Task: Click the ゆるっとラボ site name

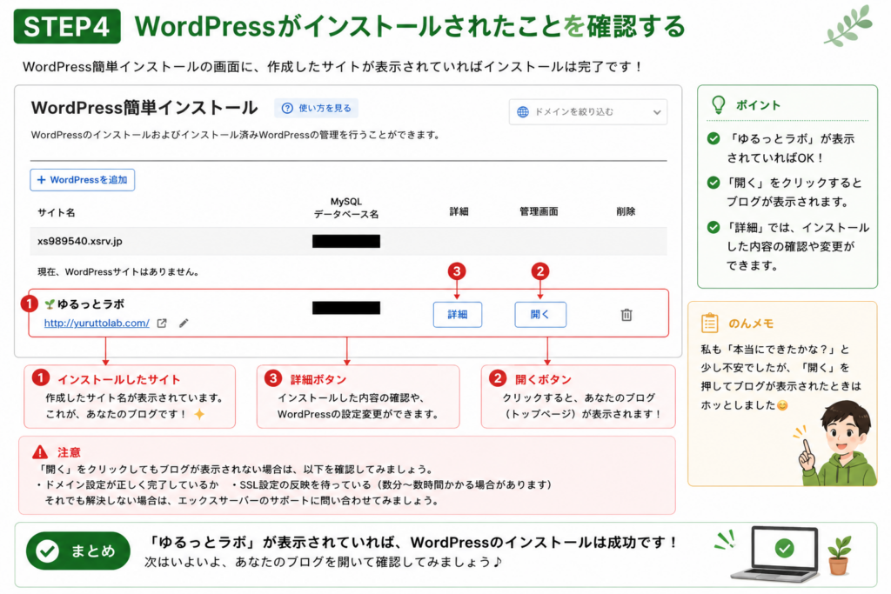Action: [90, 304]
